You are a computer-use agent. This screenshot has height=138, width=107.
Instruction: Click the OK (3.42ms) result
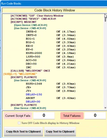point(66,98)
